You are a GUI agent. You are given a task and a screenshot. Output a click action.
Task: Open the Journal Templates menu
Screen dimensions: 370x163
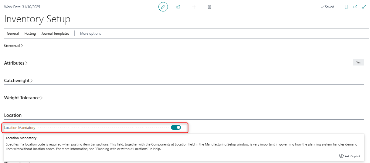pos(55,34)
